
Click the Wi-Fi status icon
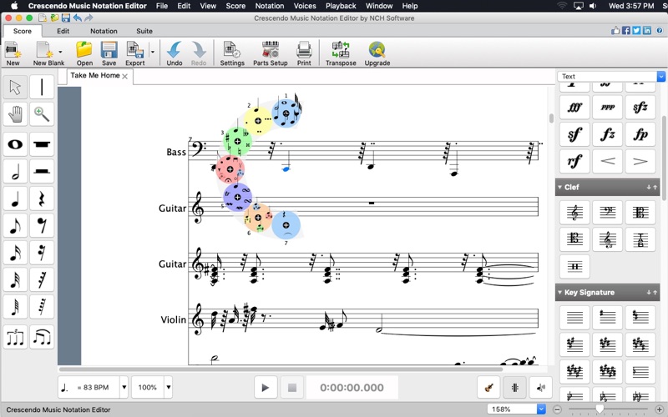(x=562, y=6)
